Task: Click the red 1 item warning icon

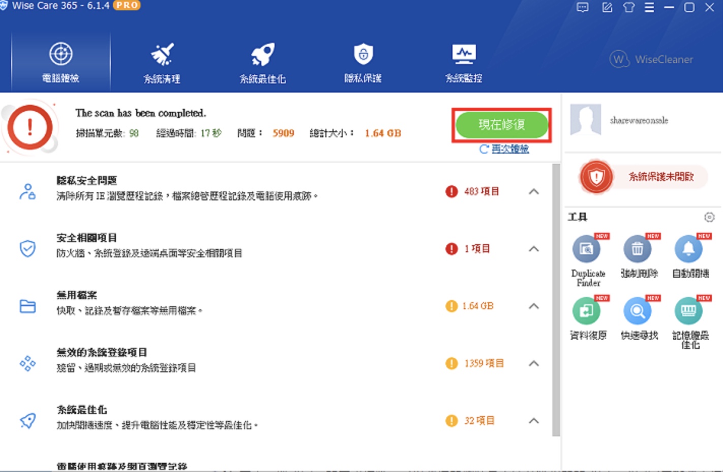Action: click(x=451, y=249)
